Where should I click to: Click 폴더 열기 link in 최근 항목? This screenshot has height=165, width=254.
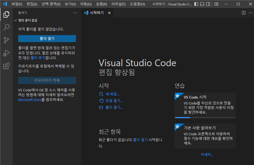click(140, 140)
